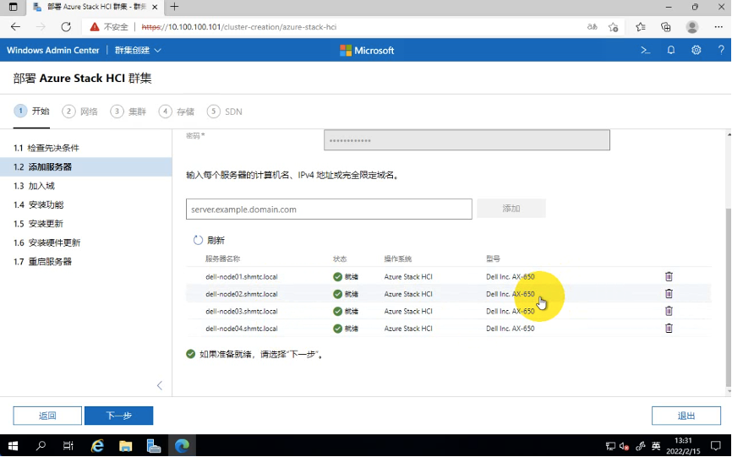This screenshot has height=457, width=732.
Task: Refresh the server list with 刷新
Action: click(209, 240)
